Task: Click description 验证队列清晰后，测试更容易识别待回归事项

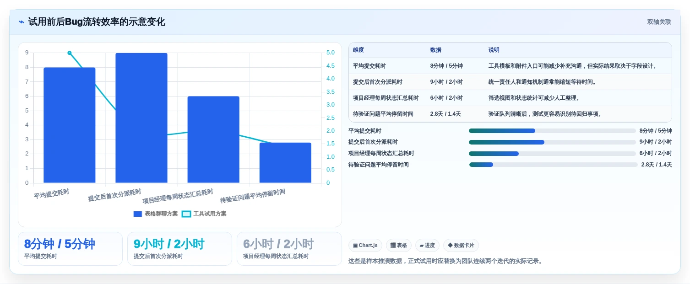Action: 546,114
